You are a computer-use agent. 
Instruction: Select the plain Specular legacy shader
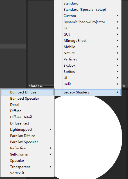click(x=27, y=160)
